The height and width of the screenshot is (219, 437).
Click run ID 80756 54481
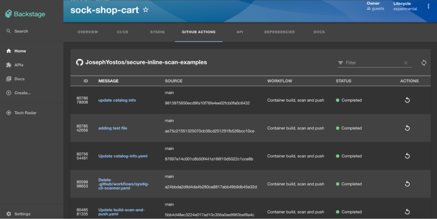[82, 156]
